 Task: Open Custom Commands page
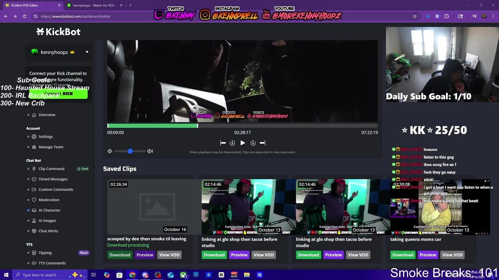pos(56,190)
